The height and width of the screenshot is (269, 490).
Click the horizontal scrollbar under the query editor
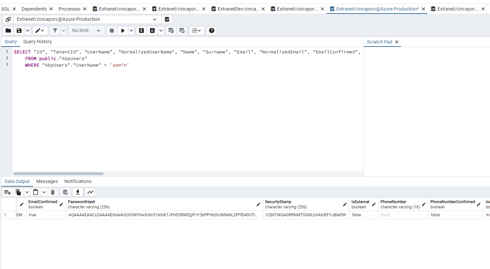pos(59,173)
